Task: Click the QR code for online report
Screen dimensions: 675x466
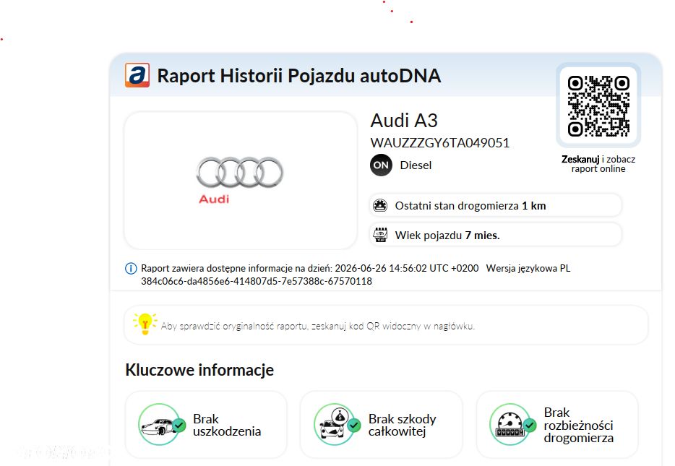Action: pyautogui.click(x=598, y=106)
